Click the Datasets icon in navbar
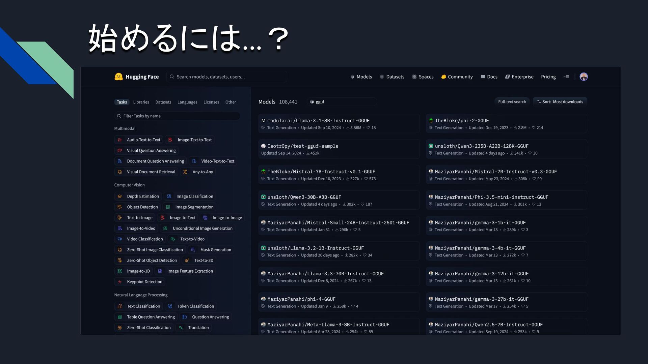Screen dimensions: 648x364 (382, 77)
